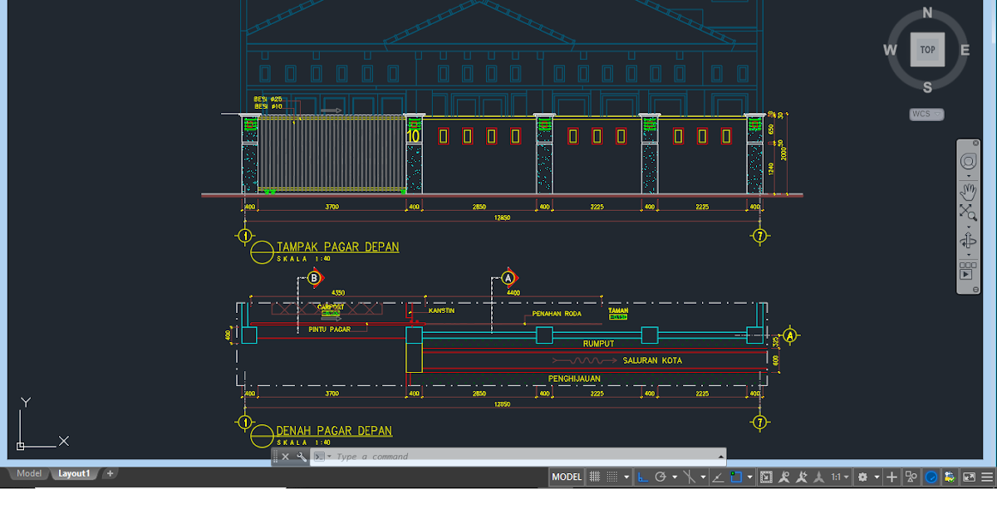Click the Customization gear on the status bar
This screenshot has width=997, height=523.
click(x=862, y=477)
